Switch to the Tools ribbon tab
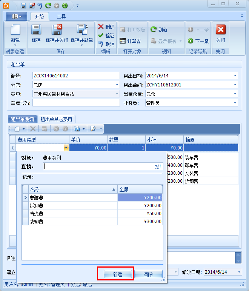249x291 pixels. pyautogui.click(x=61, y=17)
